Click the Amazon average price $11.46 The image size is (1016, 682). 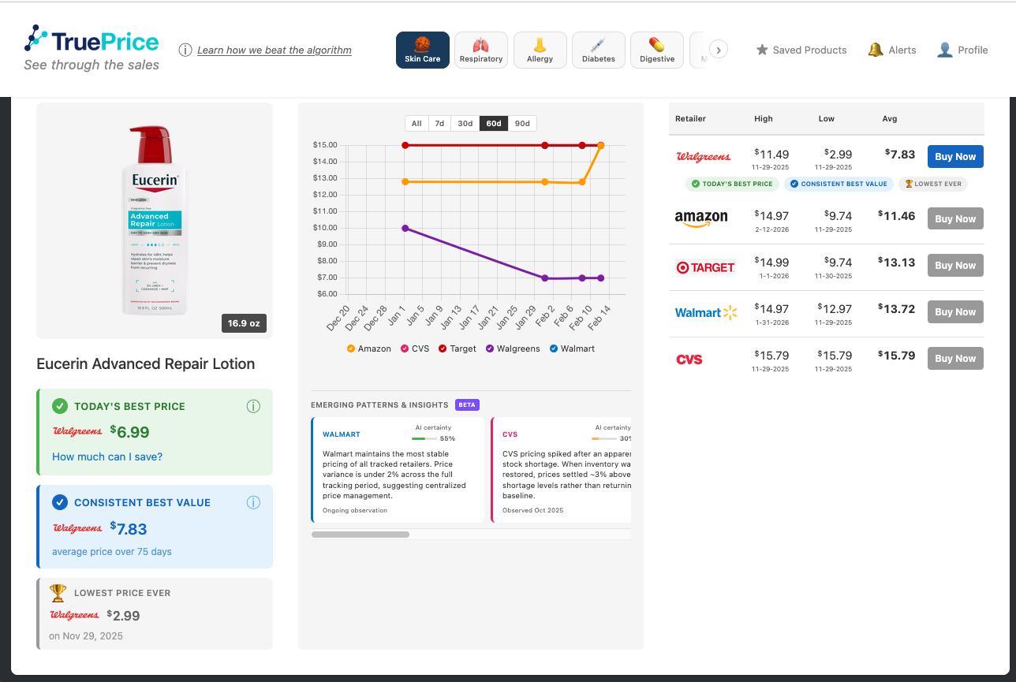tap(896, 215)
